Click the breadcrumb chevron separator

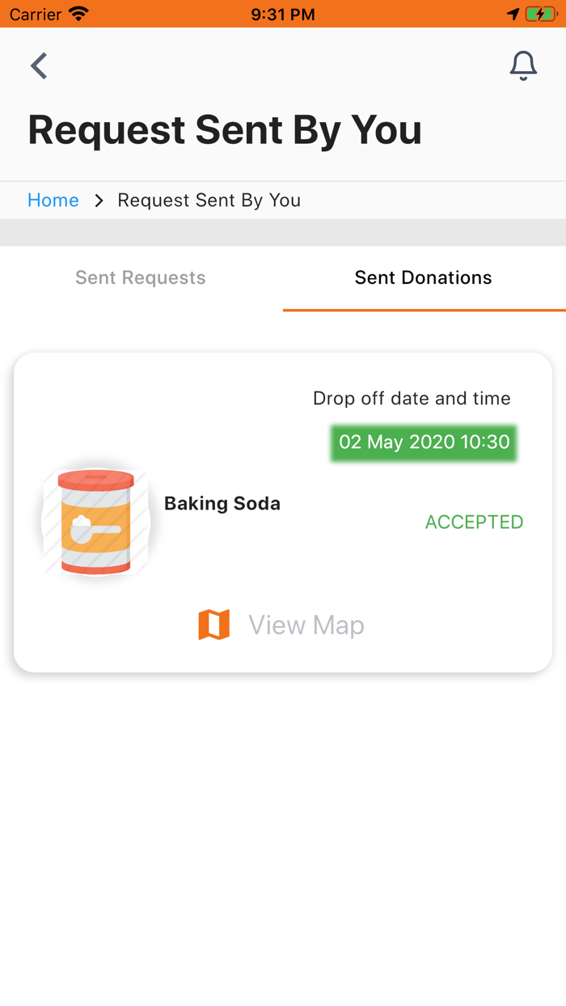99,201
